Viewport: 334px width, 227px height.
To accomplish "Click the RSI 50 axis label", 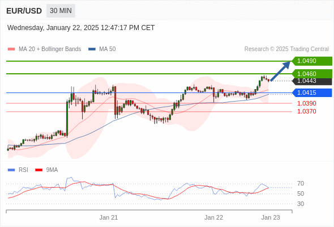I will point(301,194).
